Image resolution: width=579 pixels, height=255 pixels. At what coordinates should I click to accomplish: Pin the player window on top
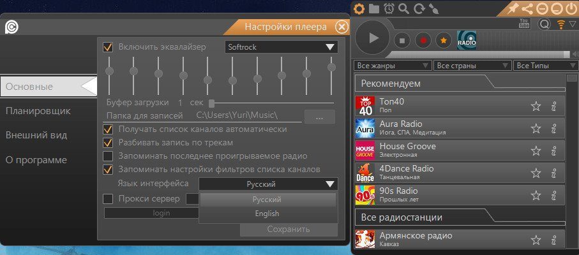click(x=513, y=8)
